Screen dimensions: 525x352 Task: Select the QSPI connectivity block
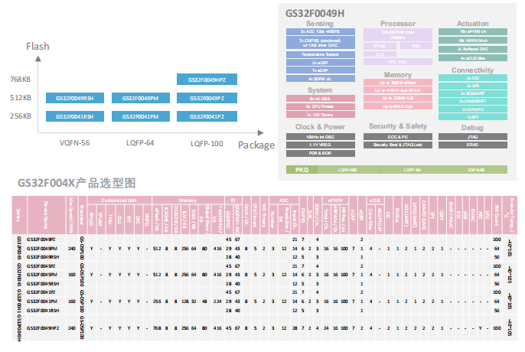473,117
